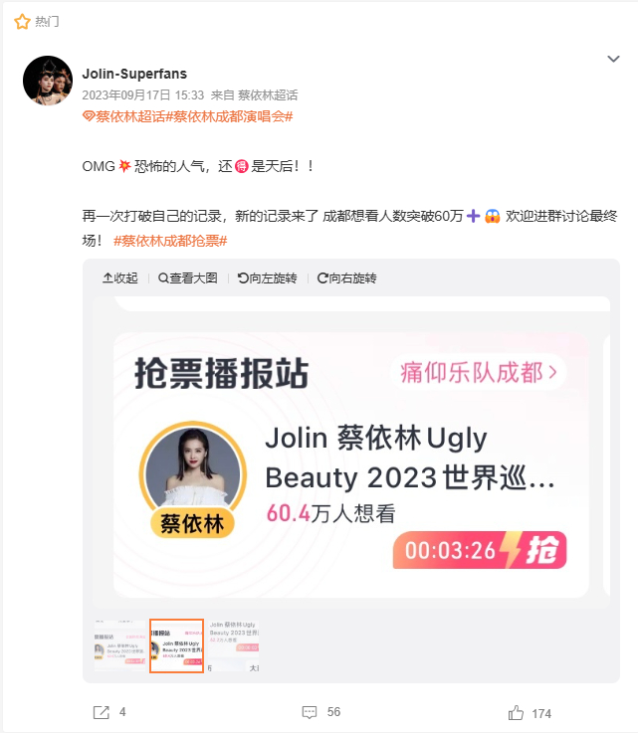Open hashtag #蔡依林成都演唱会#
The width and height of the screenshot is (638, 733).
(x=229, y=116)
